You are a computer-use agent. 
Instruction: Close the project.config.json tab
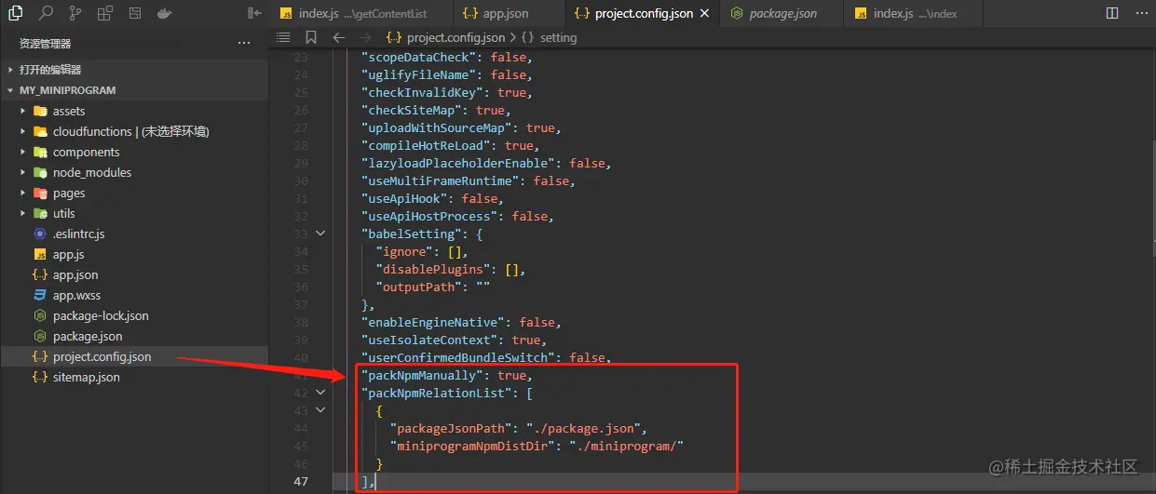coord(704,14)
